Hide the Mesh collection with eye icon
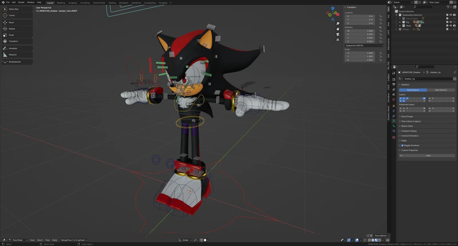 coord(451,26)
